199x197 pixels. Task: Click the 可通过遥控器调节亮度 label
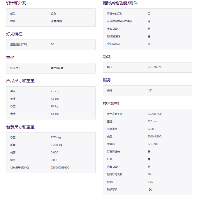click(120, 21)
